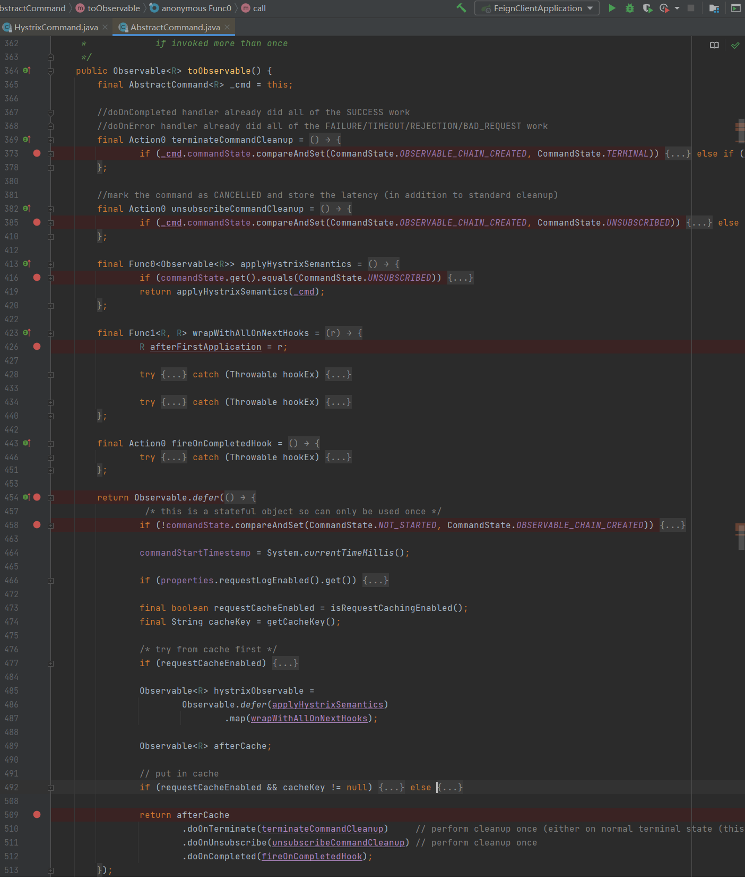The width and height of the screenshot is (745, 880).
Task: Open Project Structure from the toolbar
Action: coord(714,8)
